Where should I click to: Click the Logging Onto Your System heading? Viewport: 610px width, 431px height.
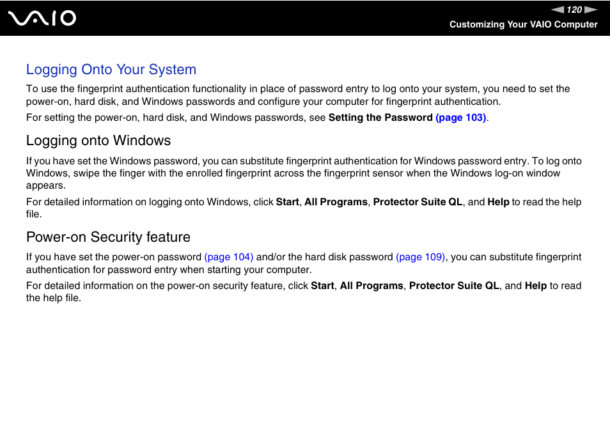(111, 70)
